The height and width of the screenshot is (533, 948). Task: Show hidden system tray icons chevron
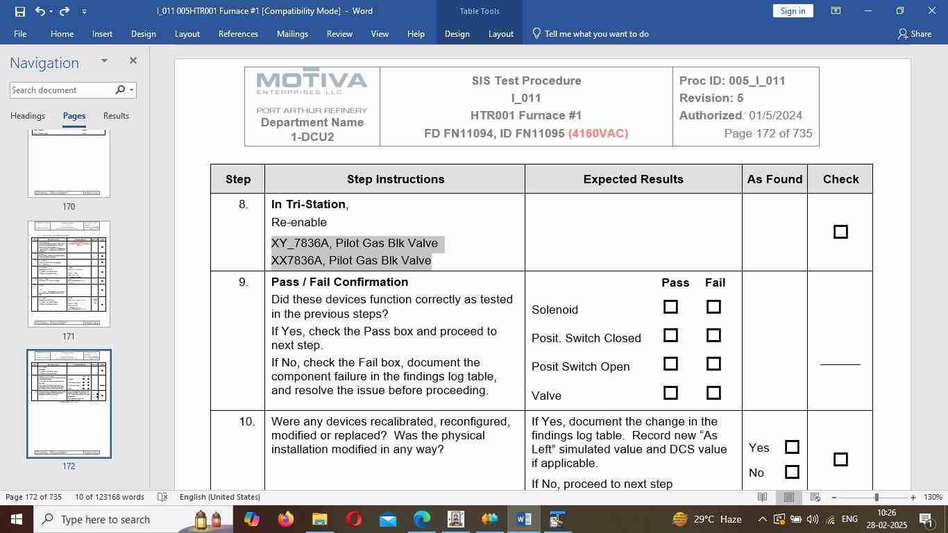tap(762, 519)
